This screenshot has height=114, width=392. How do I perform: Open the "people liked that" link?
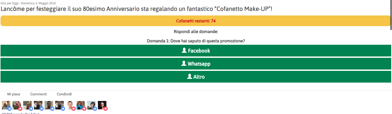point(21,113)
